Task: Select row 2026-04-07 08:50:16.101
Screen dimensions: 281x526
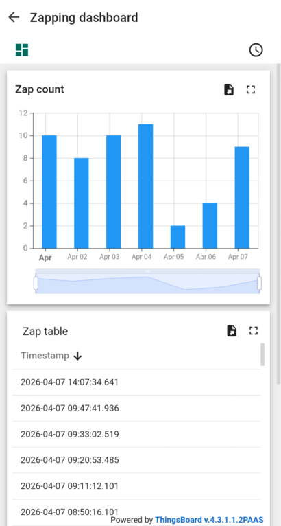Action: tap(136, 512)
